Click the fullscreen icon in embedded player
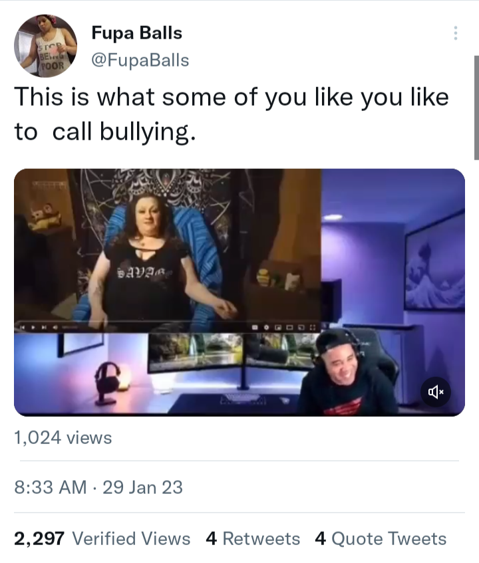 [312, 328]
